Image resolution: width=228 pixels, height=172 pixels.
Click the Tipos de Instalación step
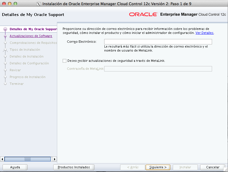tap(25, 50)
